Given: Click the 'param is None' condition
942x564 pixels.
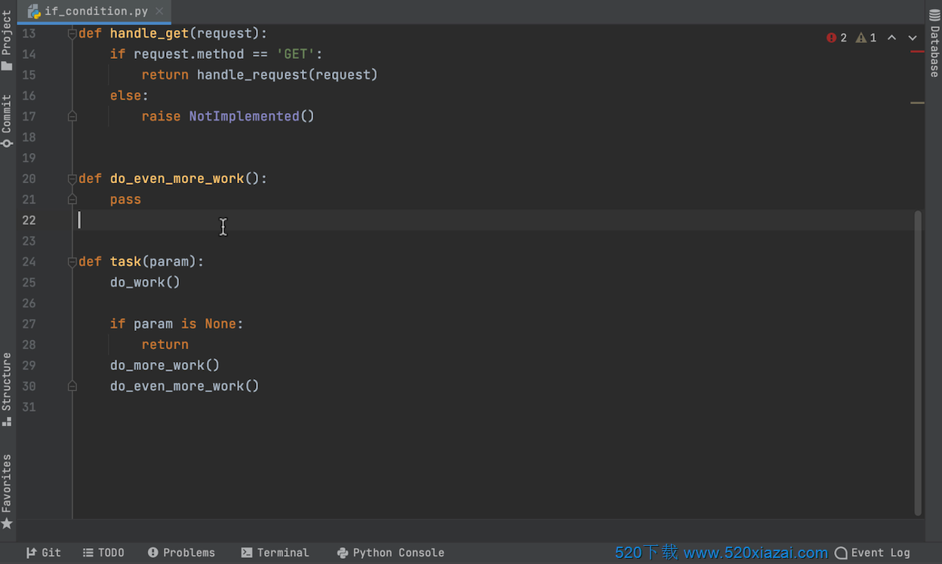Looking at the screenshot, I should [185, 323].
